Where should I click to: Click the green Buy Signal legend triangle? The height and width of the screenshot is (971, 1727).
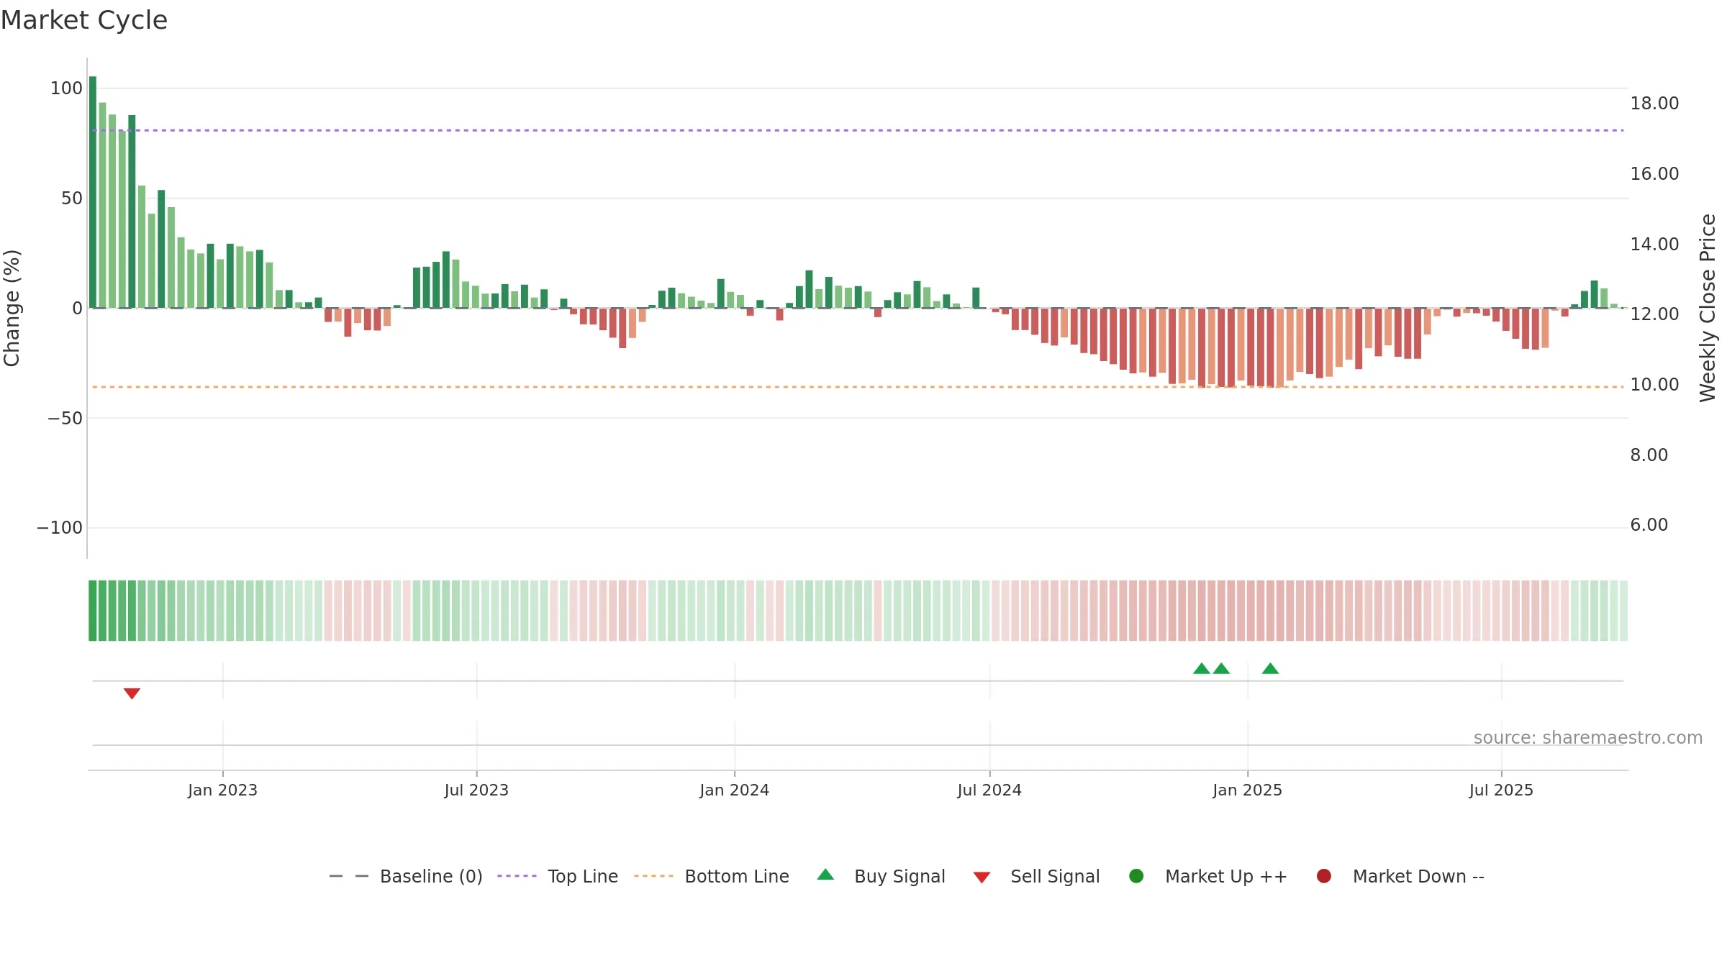pos(825,875)
